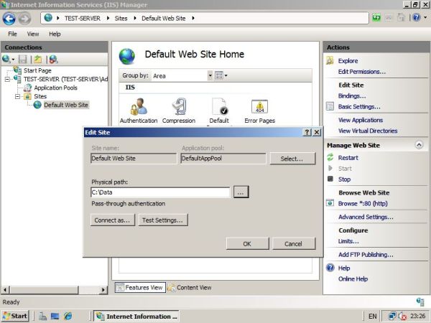
Task: Click the status bar connection icon
Action: [420, 301]
